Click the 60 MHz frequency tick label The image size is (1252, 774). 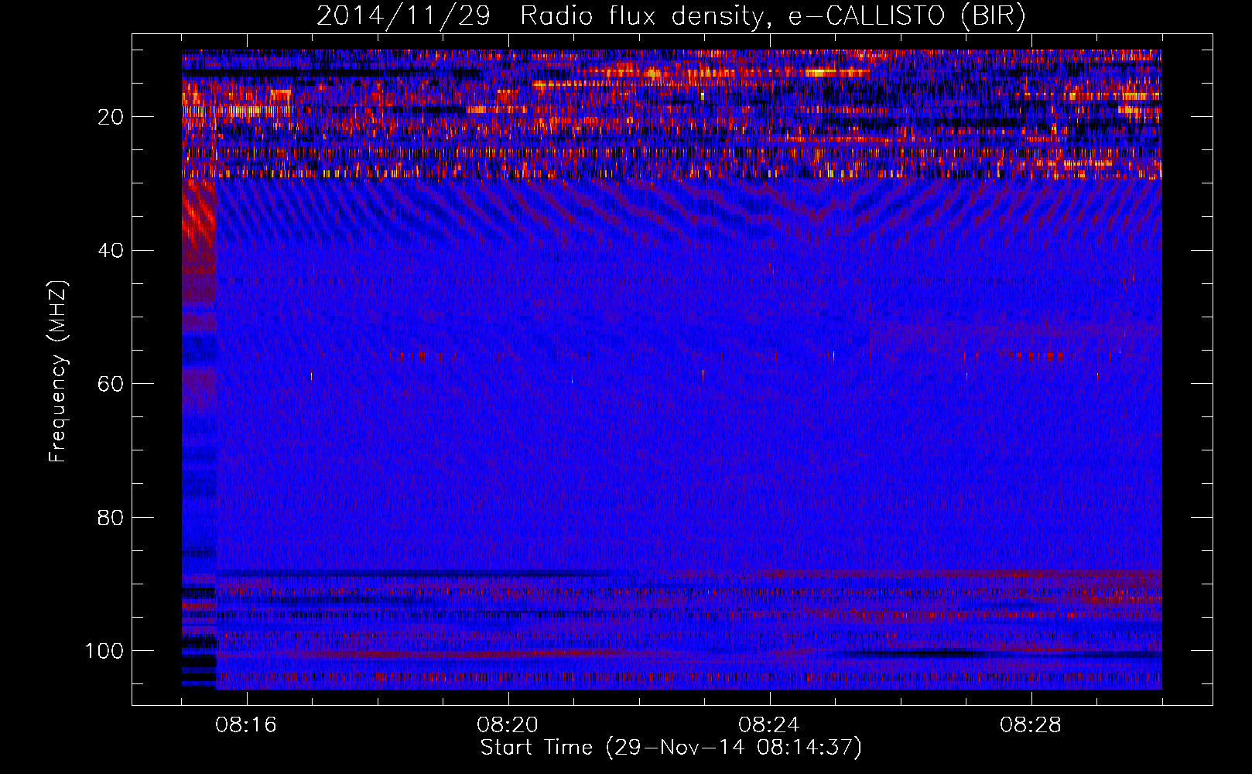pyautogui.click(x=111, y=384)
